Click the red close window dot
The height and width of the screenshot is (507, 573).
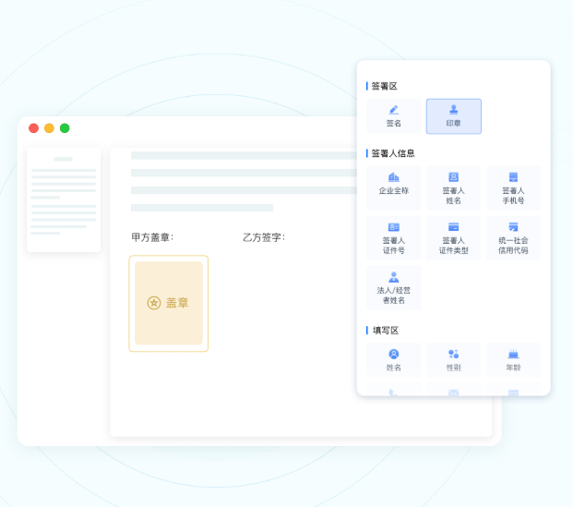pyautogui.click(x=33, y=128)
